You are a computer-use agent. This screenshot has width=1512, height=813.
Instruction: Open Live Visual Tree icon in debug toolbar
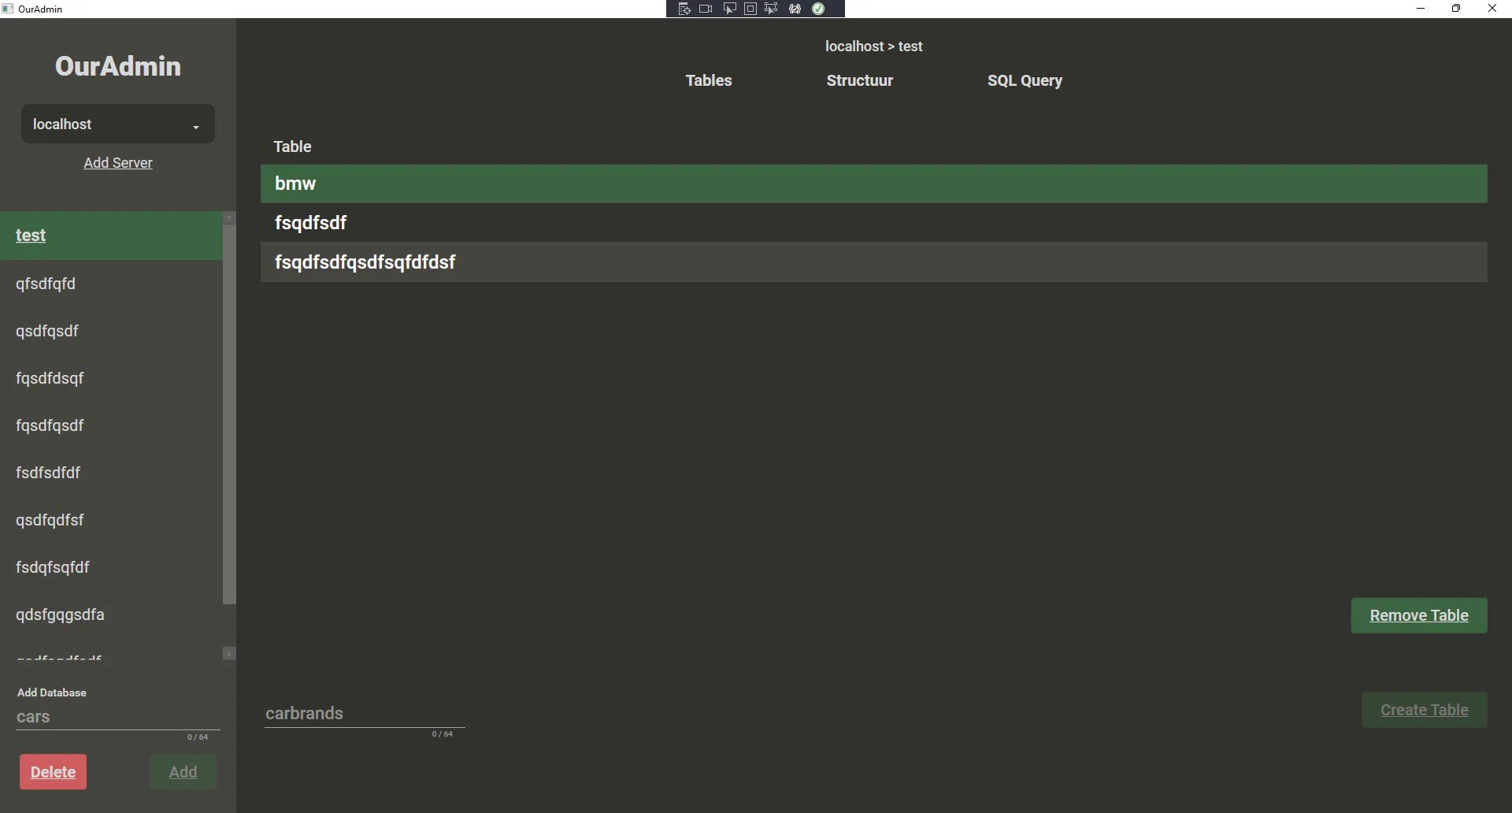(684, 9)
